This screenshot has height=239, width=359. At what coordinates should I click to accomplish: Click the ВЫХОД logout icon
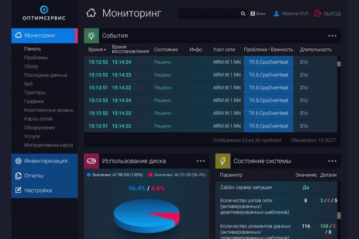[318, 13]
